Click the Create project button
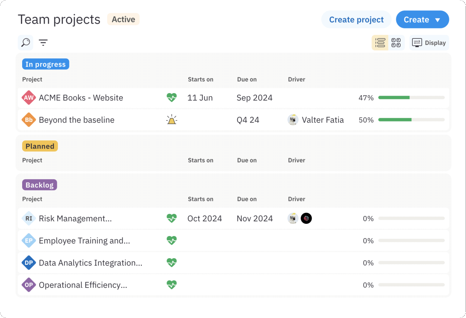The width and height of the screenshot is (466, 318). pos(356,20)
